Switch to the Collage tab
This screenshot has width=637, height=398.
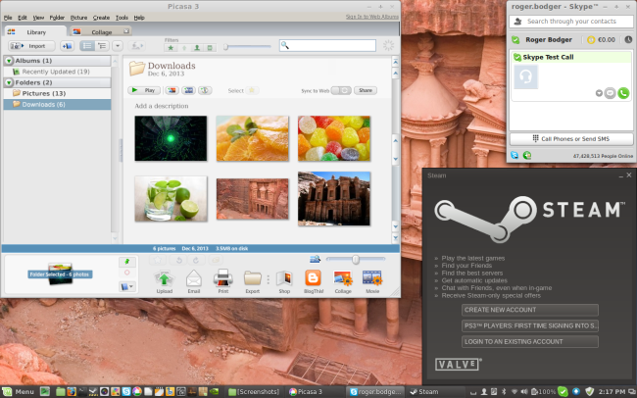click(x=101, y=31)
